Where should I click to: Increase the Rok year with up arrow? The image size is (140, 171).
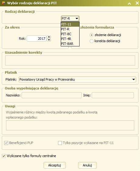[49, 37]
